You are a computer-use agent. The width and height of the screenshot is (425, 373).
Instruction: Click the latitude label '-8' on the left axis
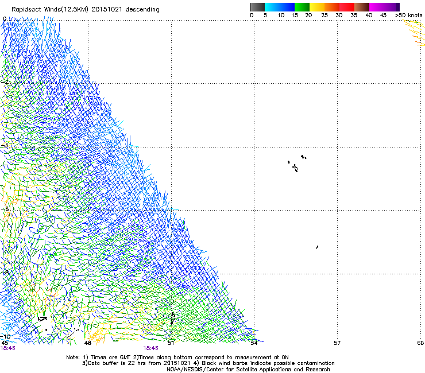tap(5, 273)
